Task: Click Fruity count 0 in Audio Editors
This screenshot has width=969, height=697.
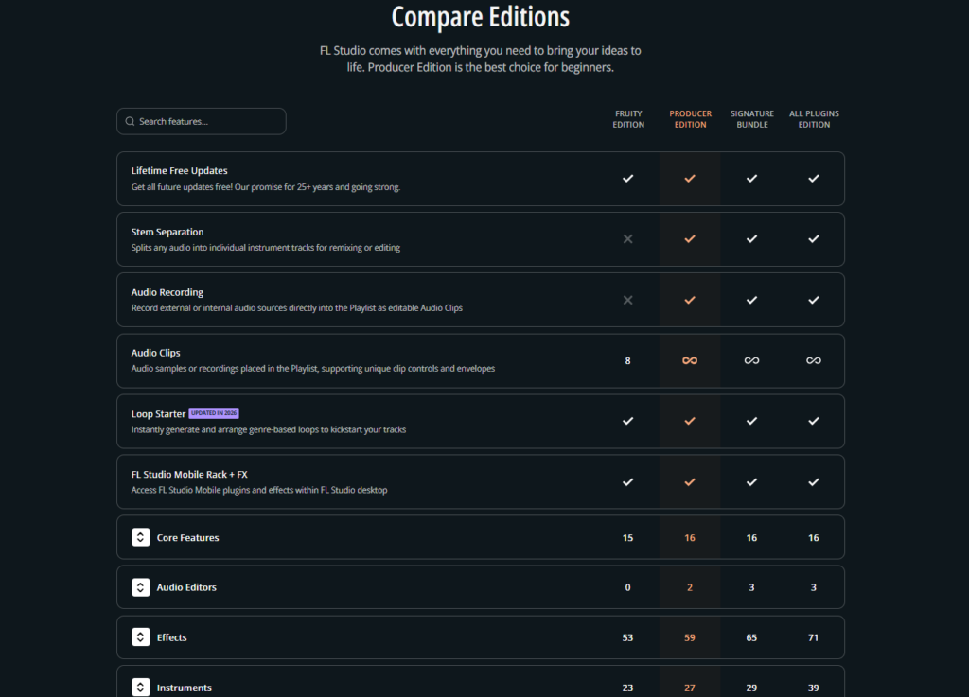Action: (628, 587)
